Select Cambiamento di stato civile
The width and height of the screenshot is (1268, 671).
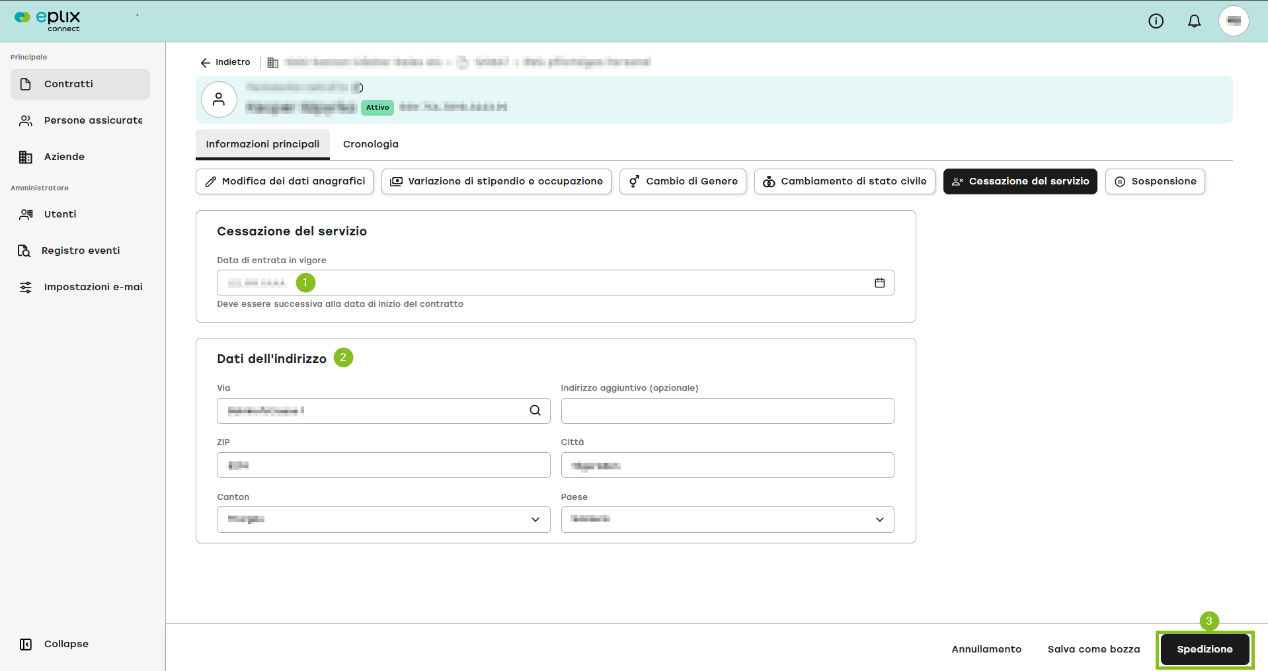click(845, 181)
